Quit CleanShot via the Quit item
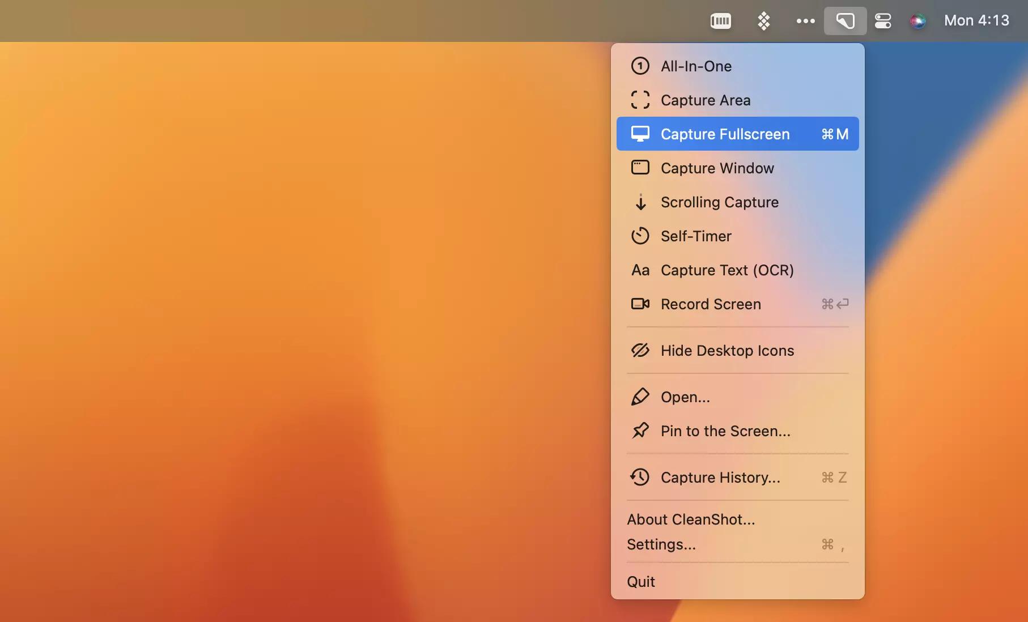This screenshot has width=1028, height=622. pos(738,582)
